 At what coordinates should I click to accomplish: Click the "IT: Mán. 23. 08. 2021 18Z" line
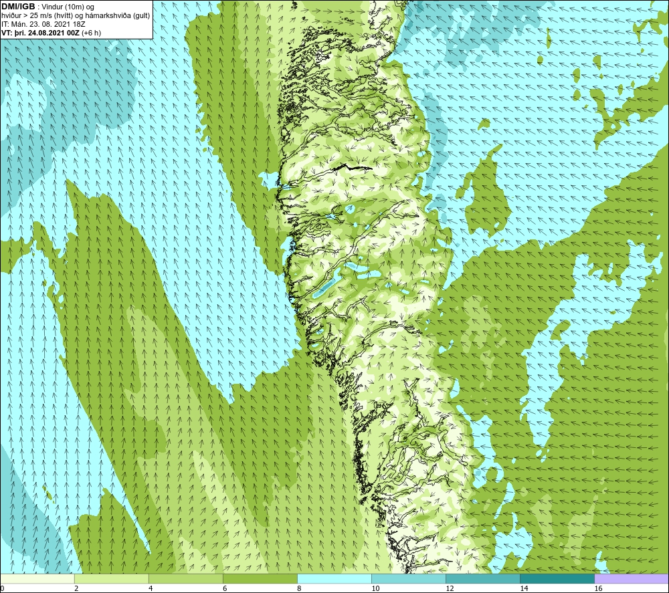pyautogui.click(x=43, y=24)
